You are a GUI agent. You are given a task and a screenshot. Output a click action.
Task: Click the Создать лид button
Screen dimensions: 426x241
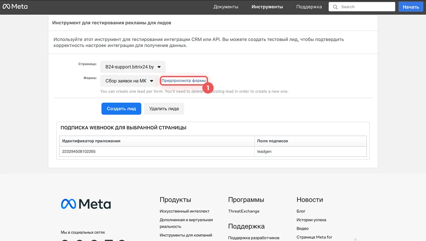(x=121, y=109)
